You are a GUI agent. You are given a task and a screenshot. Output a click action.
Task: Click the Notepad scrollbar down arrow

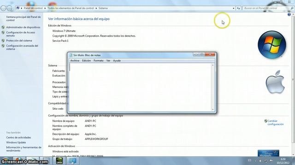pos(213,110)
